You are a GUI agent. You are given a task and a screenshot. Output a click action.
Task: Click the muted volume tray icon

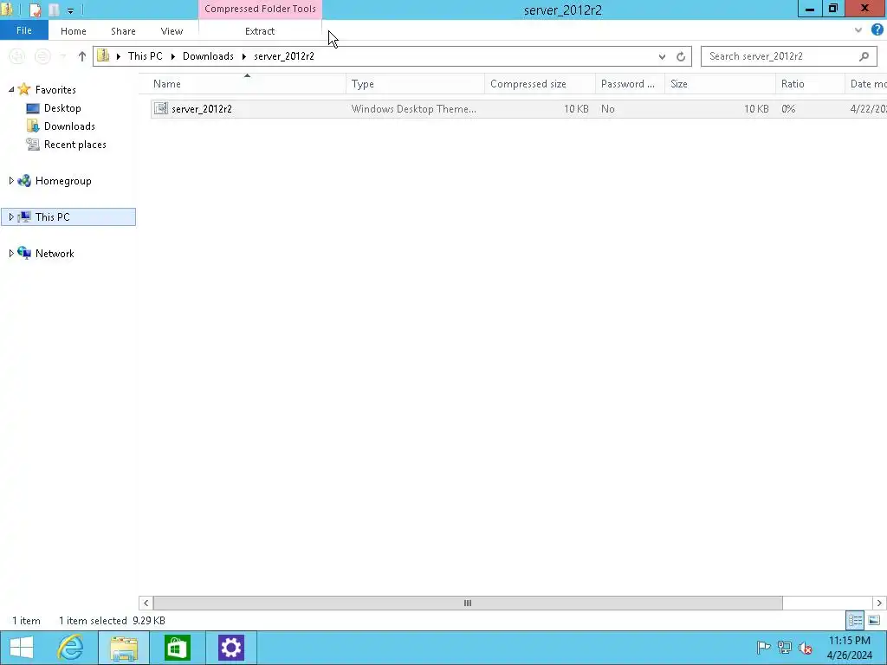point(806,648)
